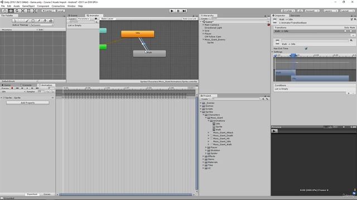The image size is (357, 200).
Task: Open the Collab dropdown
Action: (288, 11)
